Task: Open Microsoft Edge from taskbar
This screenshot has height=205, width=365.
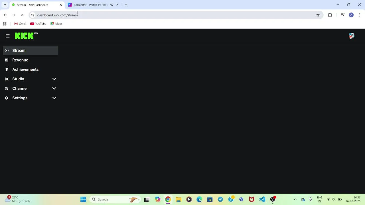Action: tap(199, 199)
